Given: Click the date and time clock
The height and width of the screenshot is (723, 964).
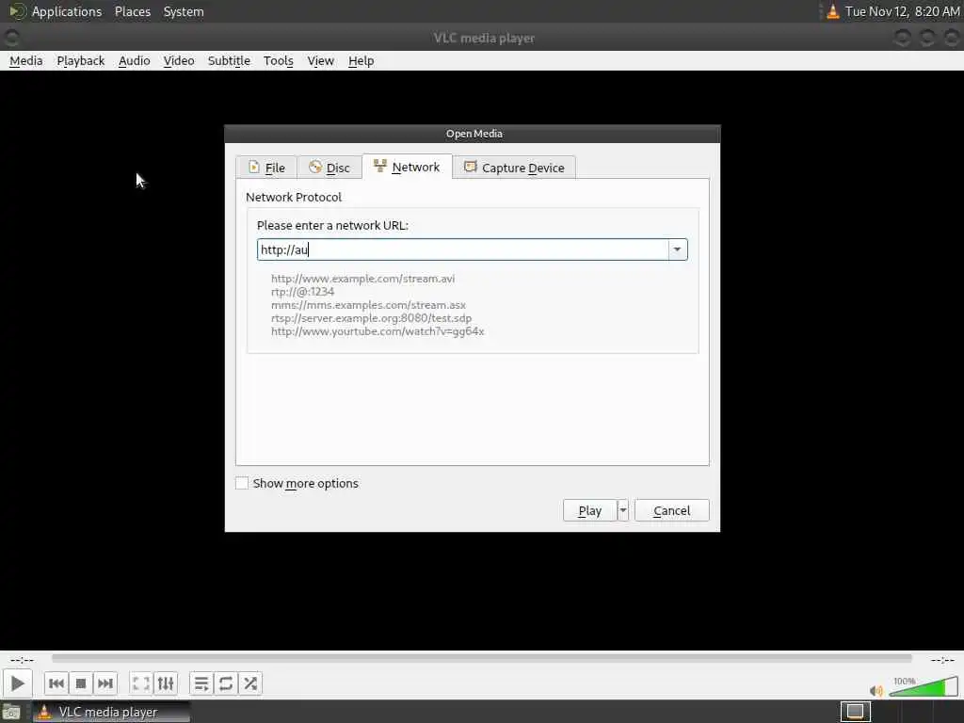Looking at the screenshot, I should tap(902, 11).
